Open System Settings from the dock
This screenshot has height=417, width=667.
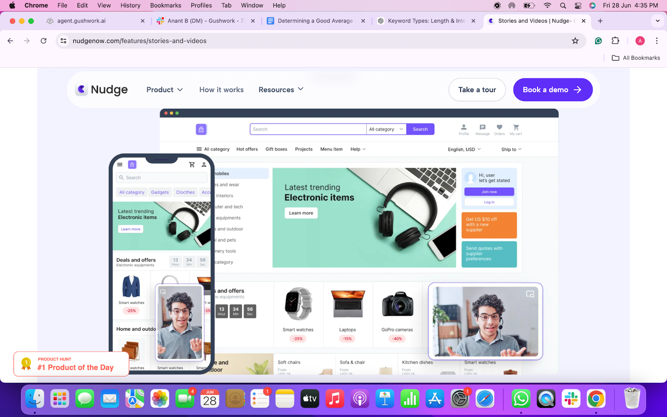point(460,399)
